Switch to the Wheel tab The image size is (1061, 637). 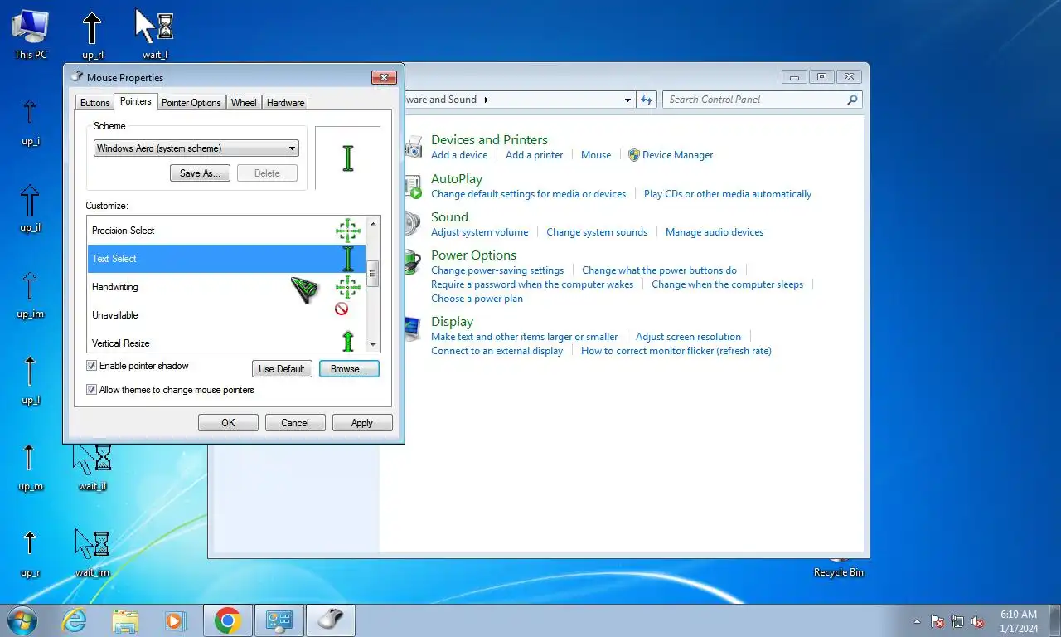(x=244, y=103)
